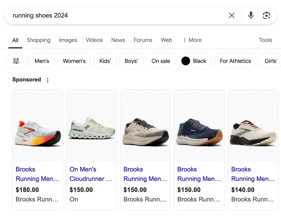This screenshot has width=281, height=218.
Task: Click the $180.00 price text
Action: coord(27,190)
